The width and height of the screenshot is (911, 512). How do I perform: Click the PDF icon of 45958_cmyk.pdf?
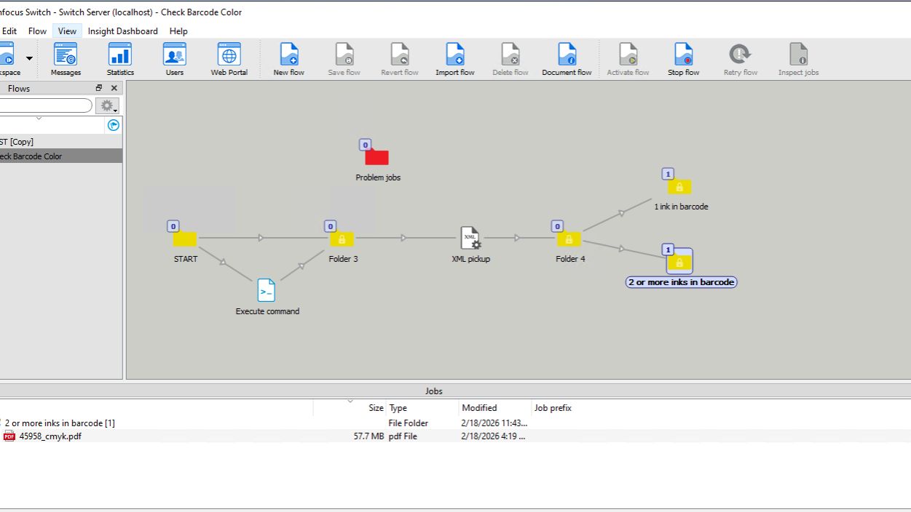point(9,436)
